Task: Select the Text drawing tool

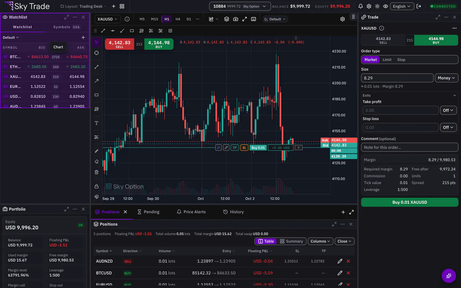Action: point(97,123)
